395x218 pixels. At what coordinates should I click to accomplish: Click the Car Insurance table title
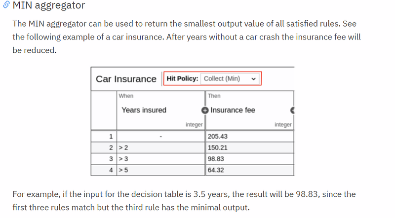point(126,79)
